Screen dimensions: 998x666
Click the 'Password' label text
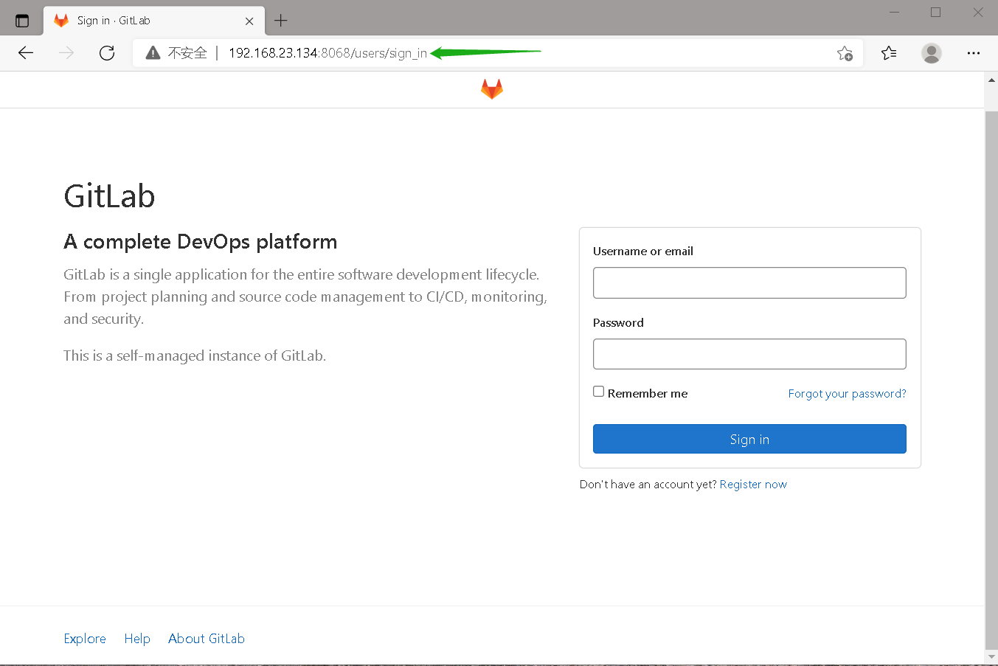click(618, 322)
